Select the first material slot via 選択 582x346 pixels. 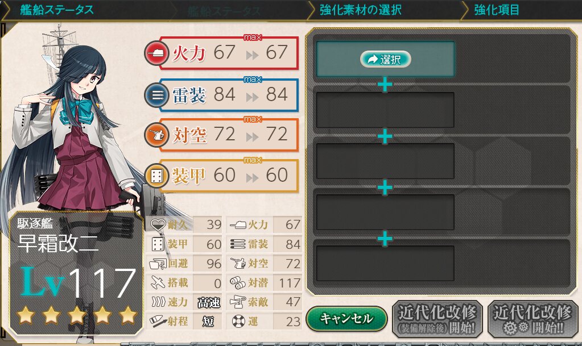pyautogui.click(x=385, y=59)
